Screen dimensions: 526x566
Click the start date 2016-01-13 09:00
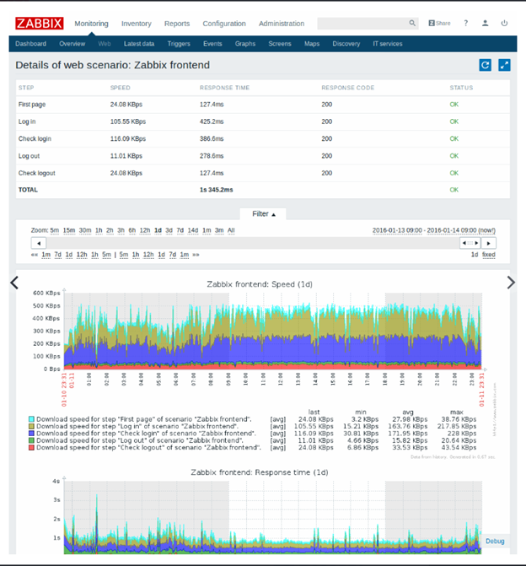click(397, 230)
